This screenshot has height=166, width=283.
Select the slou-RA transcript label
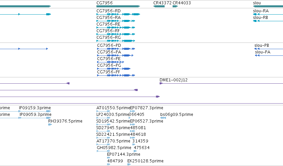click(261, 11)
